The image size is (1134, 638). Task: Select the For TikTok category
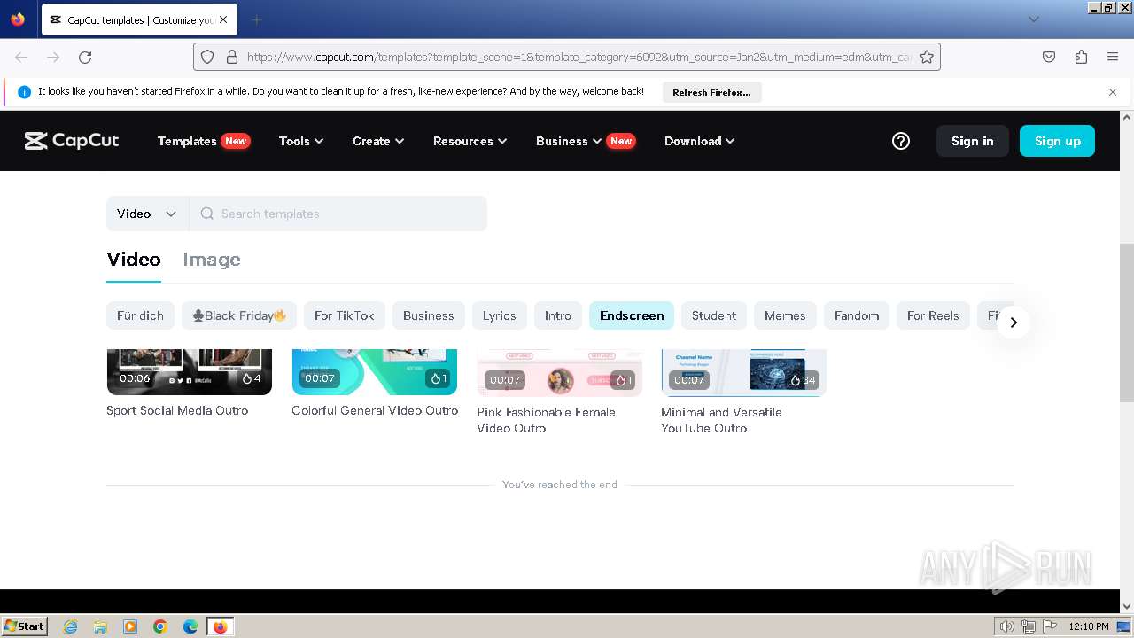[x=345, y=315]
